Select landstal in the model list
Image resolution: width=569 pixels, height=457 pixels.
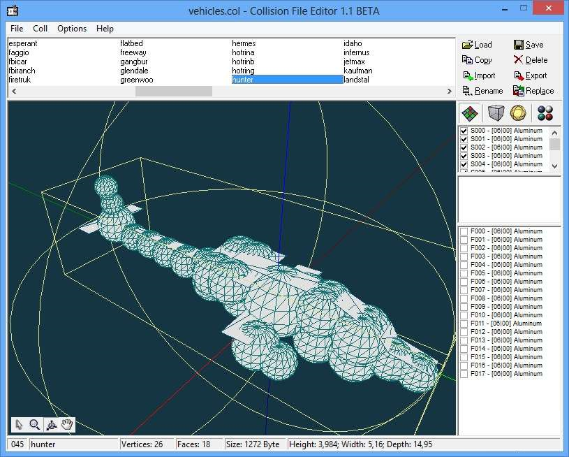[x=356, y=80]
